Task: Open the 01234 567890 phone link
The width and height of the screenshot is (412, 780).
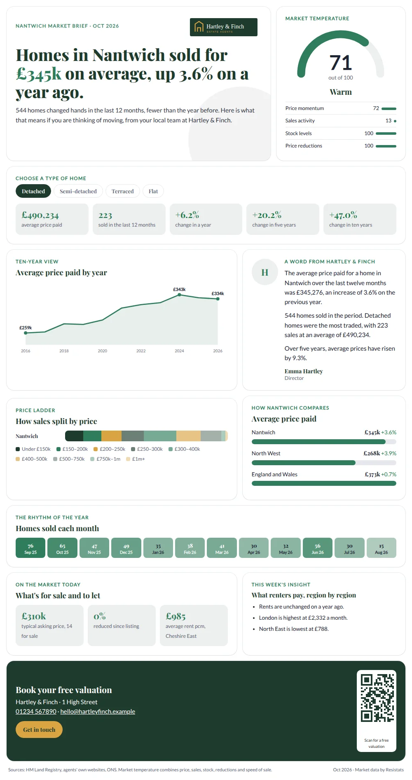Action: (x=36, y=712)
